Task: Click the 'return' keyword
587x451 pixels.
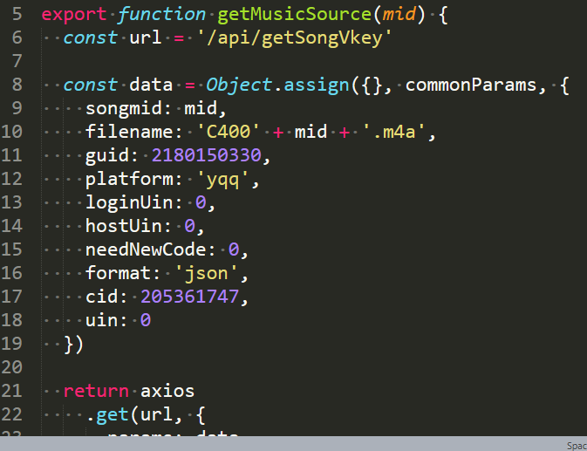Action: [x=96, y=391]
